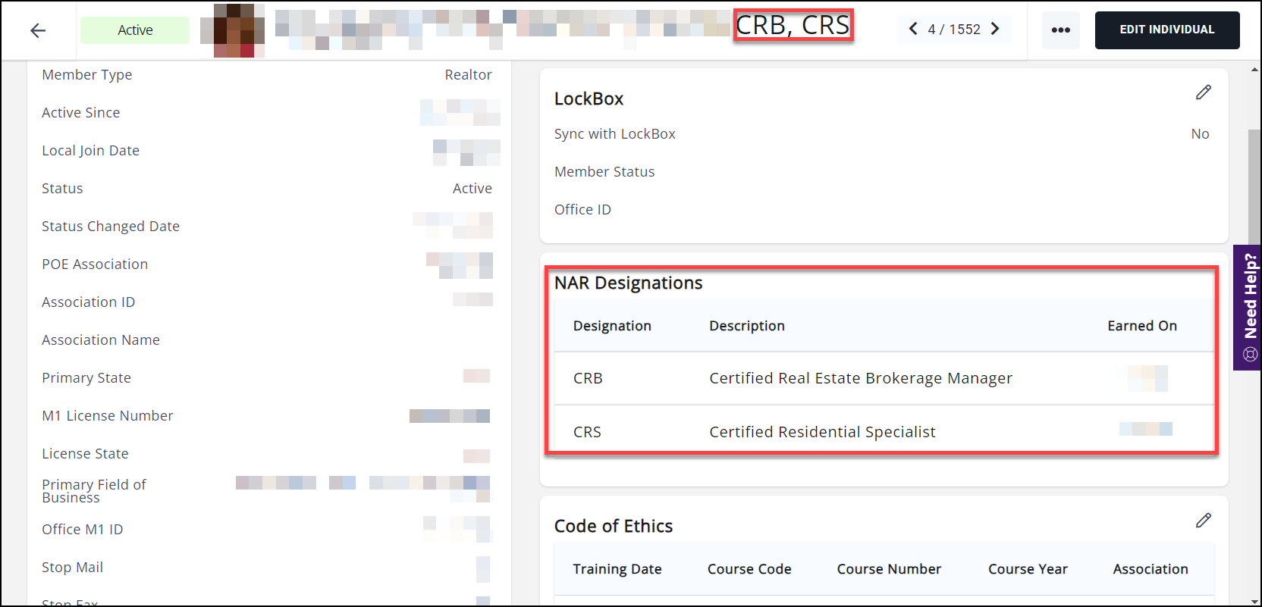The width and height of the screenshot is (1262, 607).
Task: Edit the LockBox section with pencil icon
Action: point(1203,92)
